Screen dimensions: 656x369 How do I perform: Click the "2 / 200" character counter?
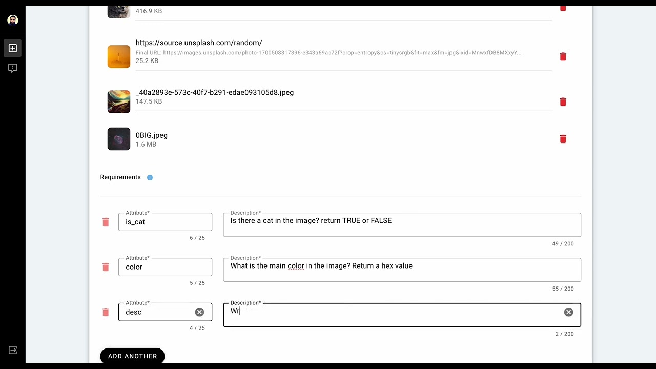(x=565, y=334)
